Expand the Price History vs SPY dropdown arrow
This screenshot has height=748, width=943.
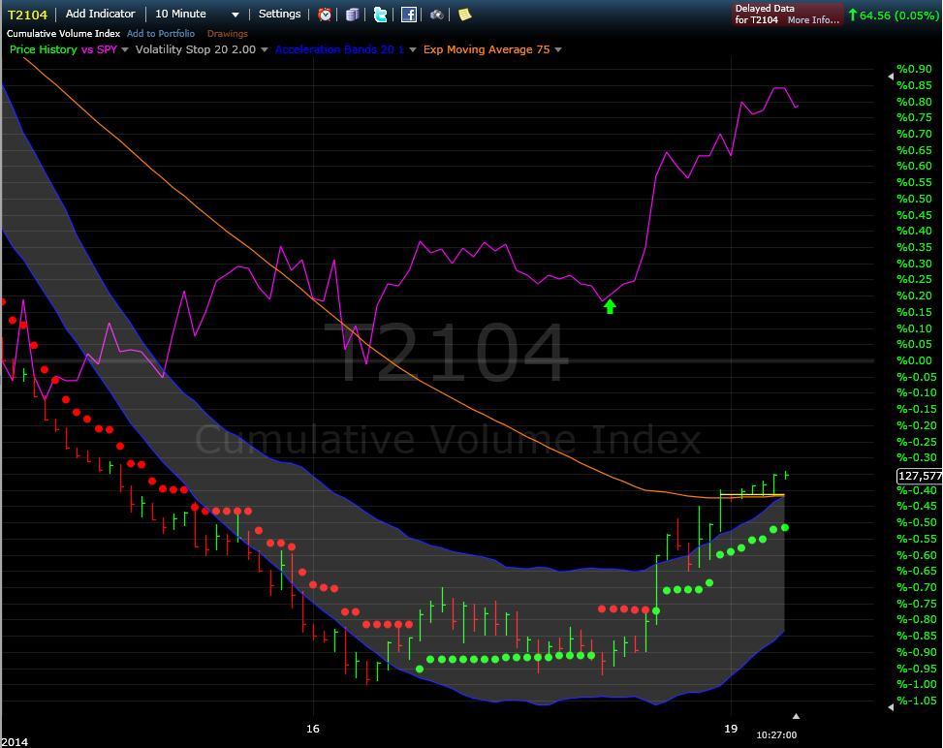pos(125,50)
